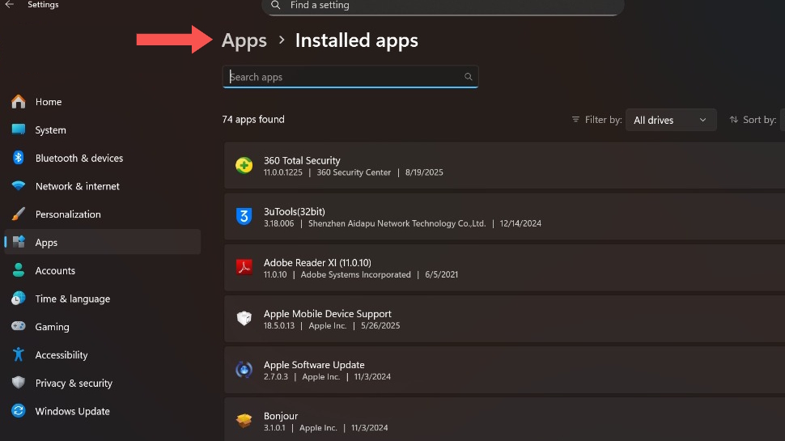Screen dimensions: 785x441
Task: Click the Accounts person icon
Action: pos(19,270)
